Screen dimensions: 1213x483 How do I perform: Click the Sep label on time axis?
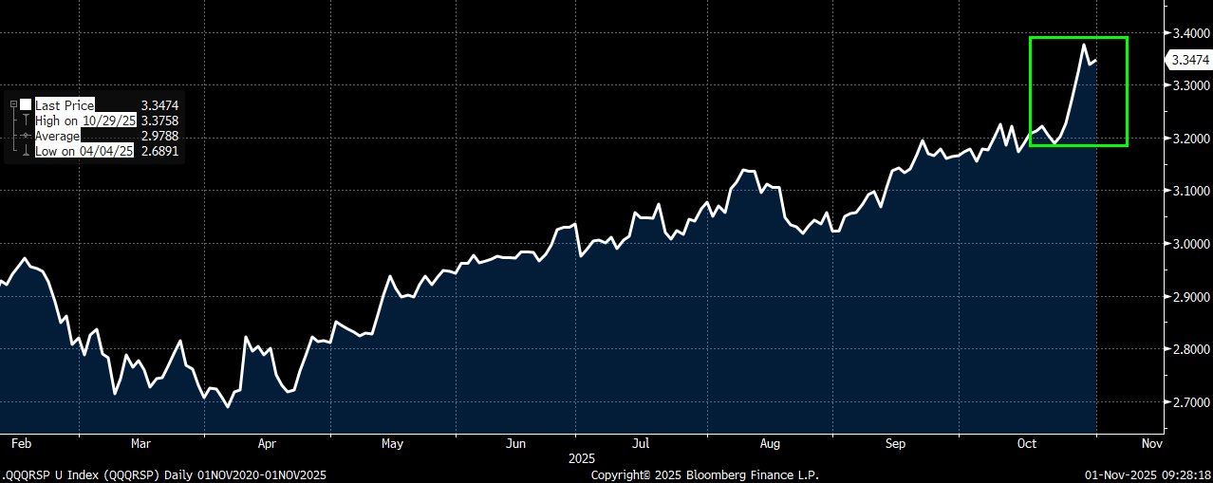(896, 443)
